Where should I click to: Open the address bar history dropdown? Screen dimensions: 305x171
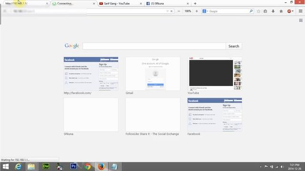tap(167, 11)
